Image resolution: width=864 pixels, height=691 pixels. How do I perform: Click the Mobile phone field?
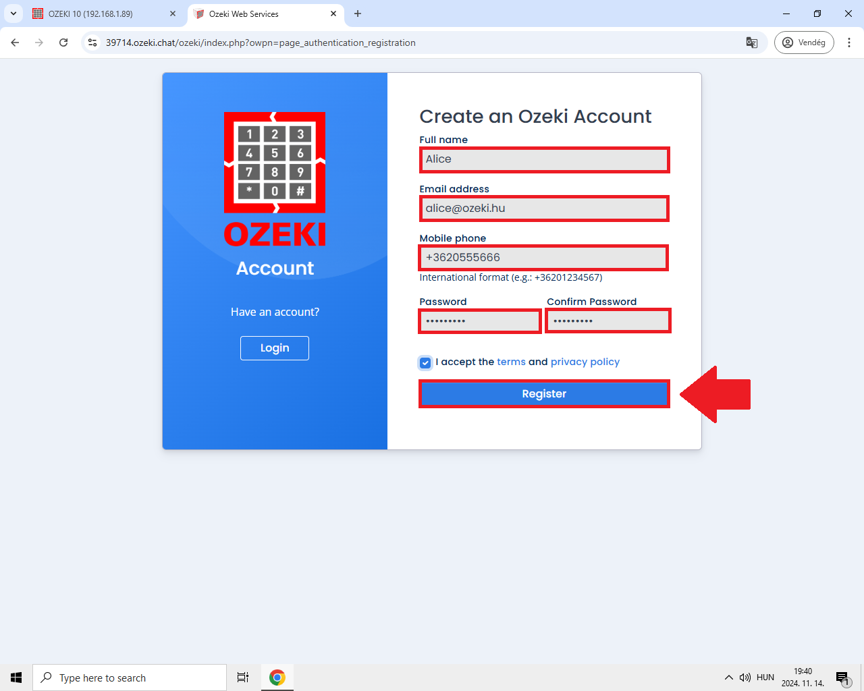pos(544,258)
